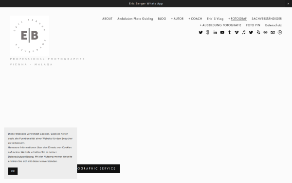
Task: Click the PHOTOGRAPHIC SERVICE button
Action: point(98,168)
